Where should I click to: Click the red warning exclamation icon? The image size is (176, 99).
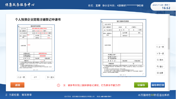point(58,85)
